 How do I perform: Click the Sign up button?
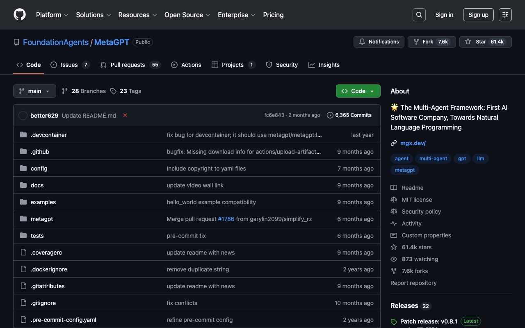[478, 15]
